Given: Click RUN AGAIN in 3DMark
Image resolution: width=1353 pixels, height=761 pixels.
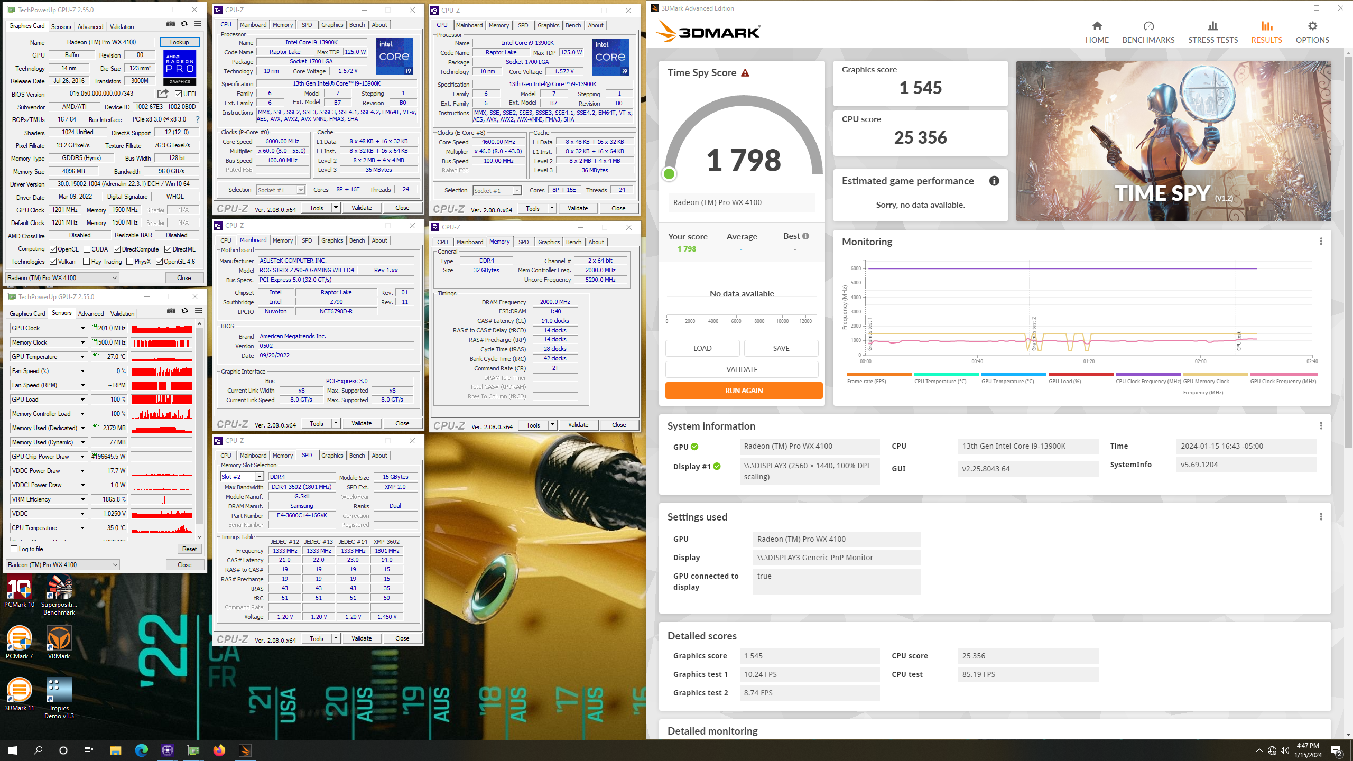Looking at the screenshot, I should [744, 391].
